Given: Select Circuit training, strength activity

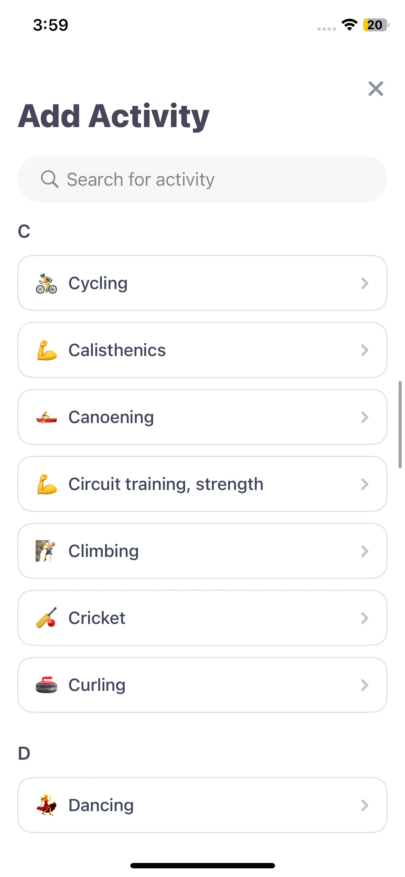Looking at the screenshot, I should pos(202,484).
